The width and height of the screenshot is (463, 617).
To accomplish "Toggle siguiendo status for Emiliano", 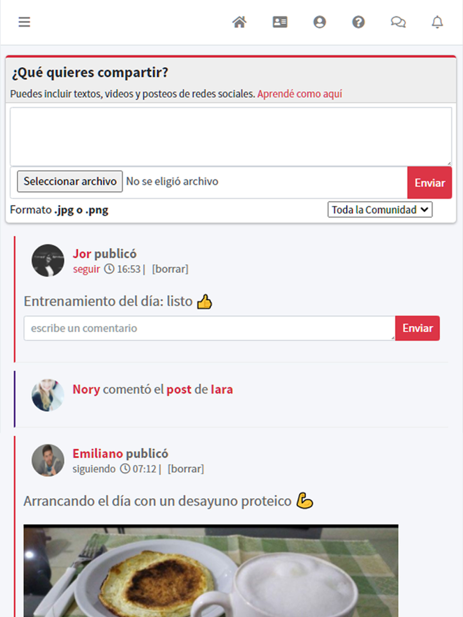I will tap(94, 469).
